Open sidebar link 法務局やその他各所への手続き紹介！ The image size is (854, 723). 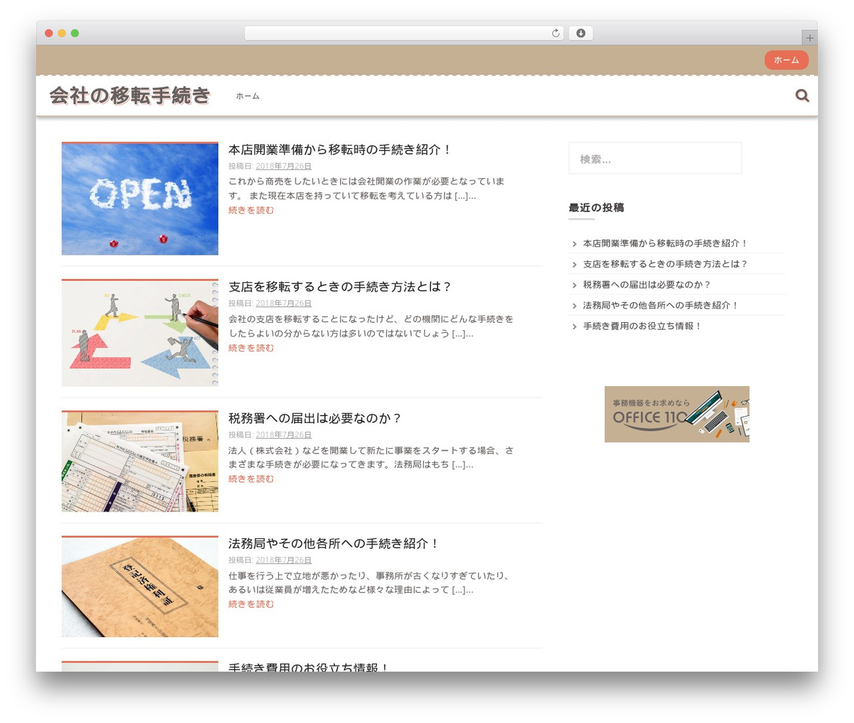pos(661,305)
